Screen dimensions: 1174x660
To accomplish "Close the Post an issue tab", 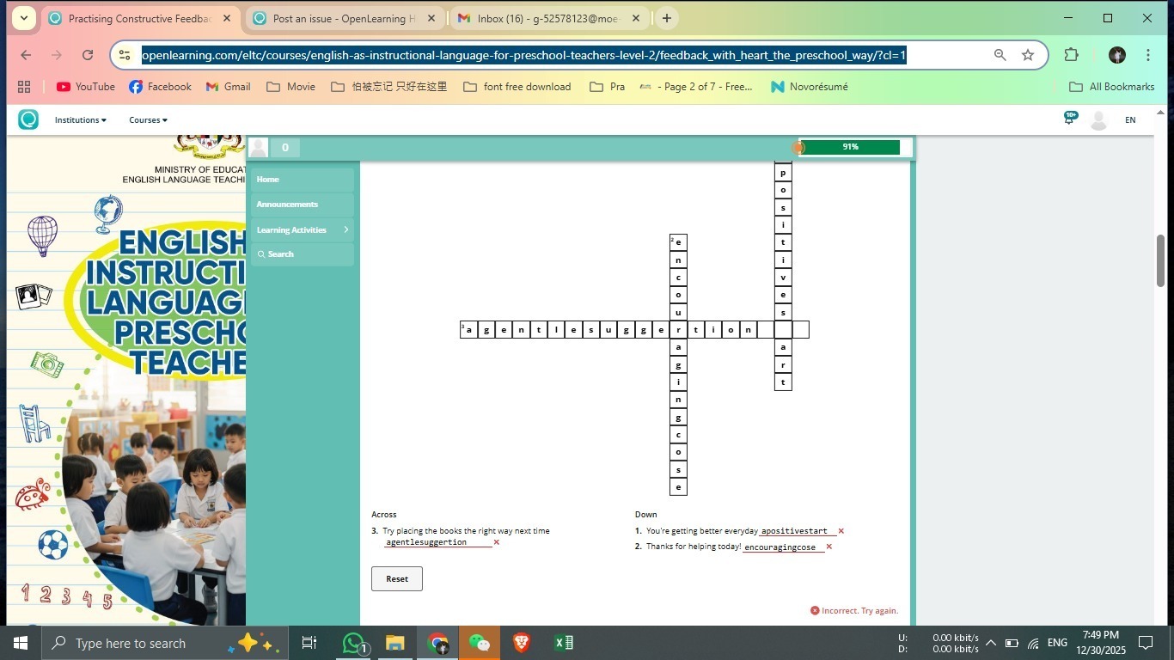I will [431, 18].
